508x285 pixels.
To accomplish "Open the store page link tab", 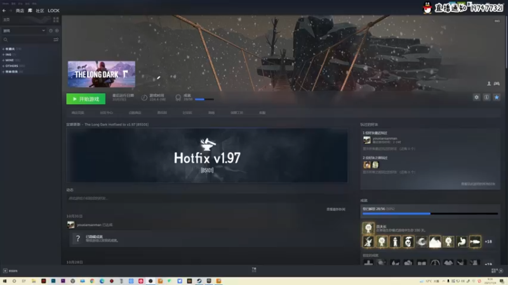I will click(77, 113).
